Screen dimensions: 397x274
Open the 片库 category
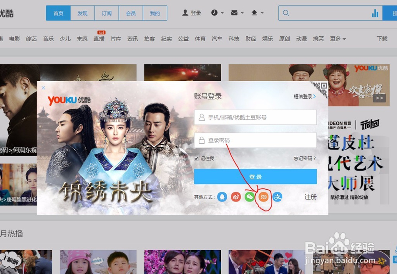pyautogui.click(x=116, y=39)
